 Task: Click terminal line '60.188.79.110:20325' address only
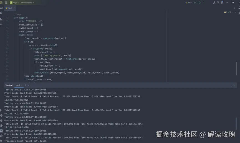click(x=16, y=100)
